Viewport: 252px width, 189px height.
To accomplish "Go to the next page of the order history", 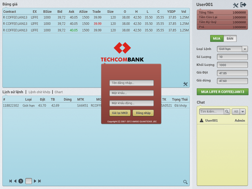I will 35,181.
